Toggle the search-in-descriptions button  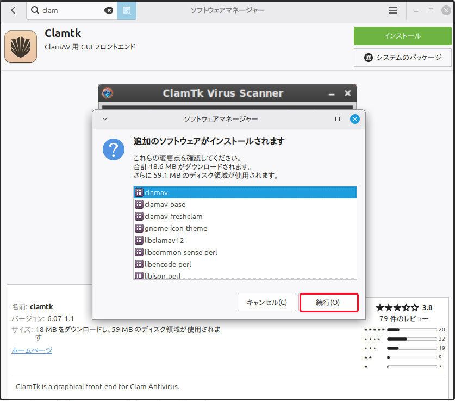127,10
